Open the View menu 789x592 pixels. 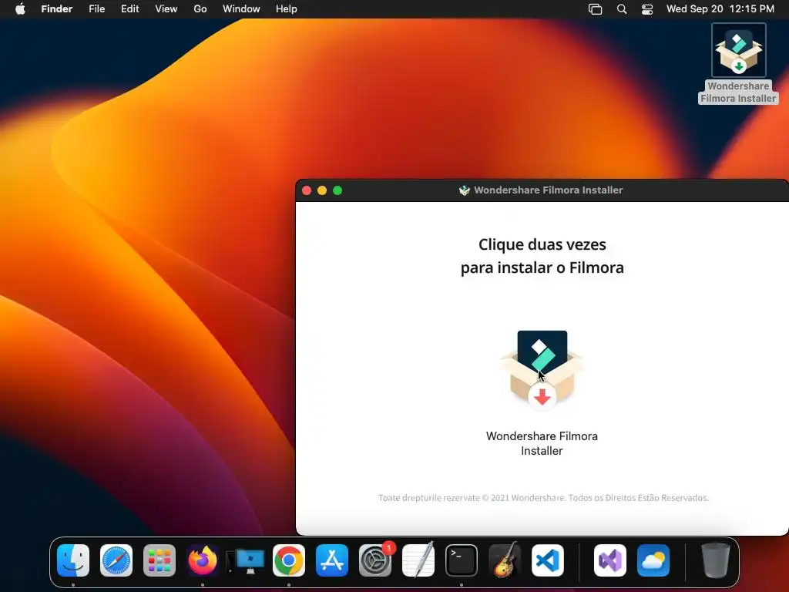[166, 9]
